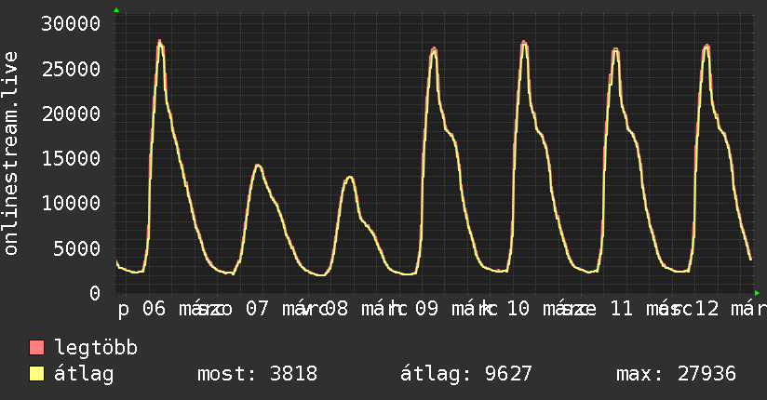
Task: Click the onlinestream.live vertical axis title
Action: [x=11, y=153]
